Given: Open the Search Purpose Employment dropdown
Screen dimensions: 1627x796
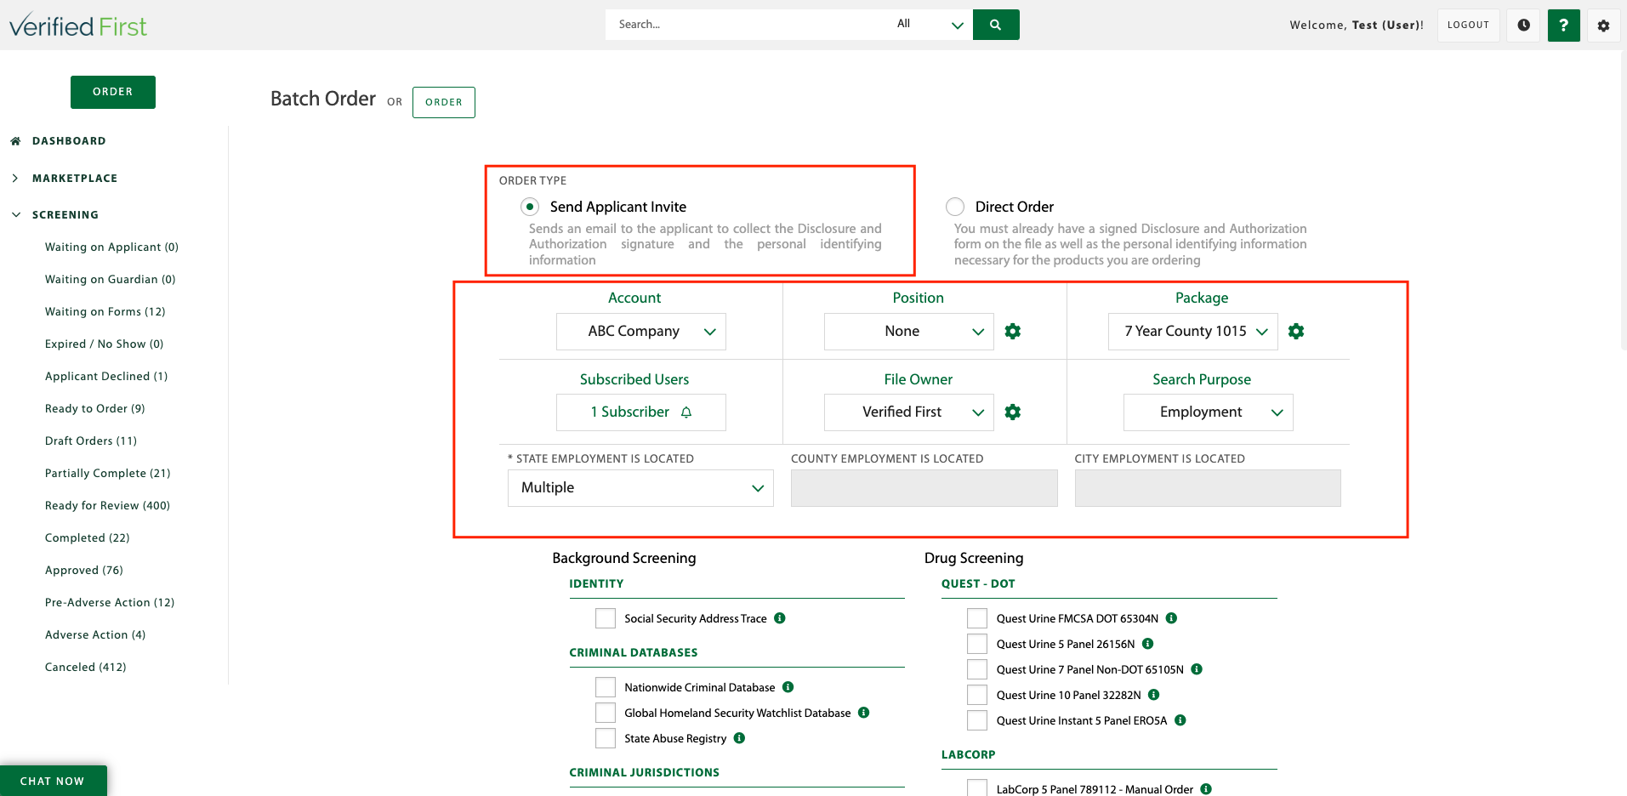Looking at the screenshot, I should (x=1209, y=412).
